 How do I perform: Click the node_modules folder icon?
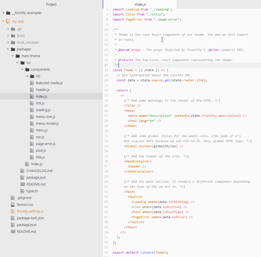pos(13,43)
